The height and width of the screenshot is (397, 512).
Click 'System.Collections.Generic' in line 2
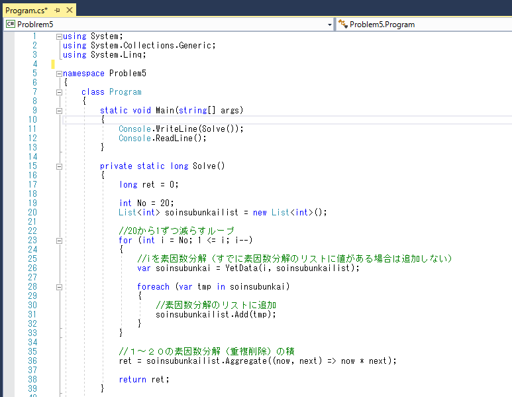coord(151,46)
